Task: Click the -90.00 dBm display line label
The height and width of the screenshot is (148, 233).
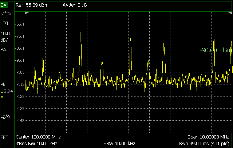Action: point(216,50)
